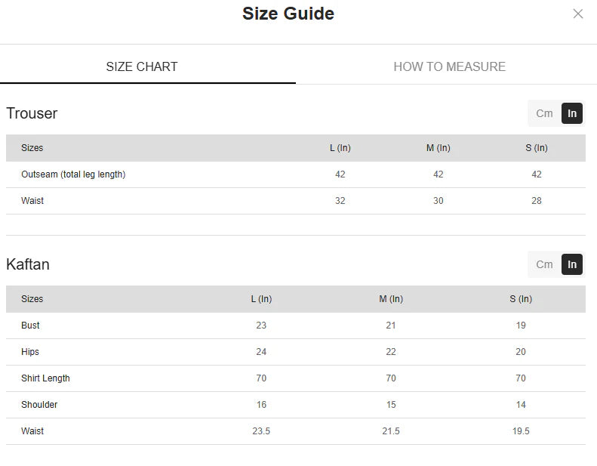This screenshot has height=466, width=597.
Task: Click the Waist row label under Trouser
Action: 32,201
